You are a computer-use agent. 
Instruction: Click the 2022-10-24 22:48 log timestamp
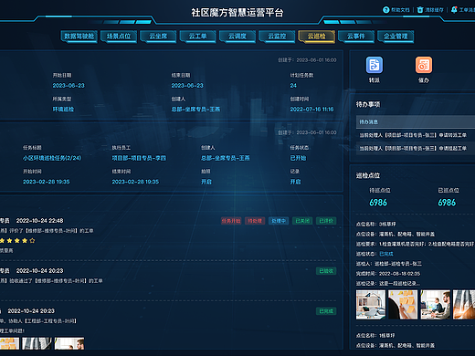(x=39, y=221)
